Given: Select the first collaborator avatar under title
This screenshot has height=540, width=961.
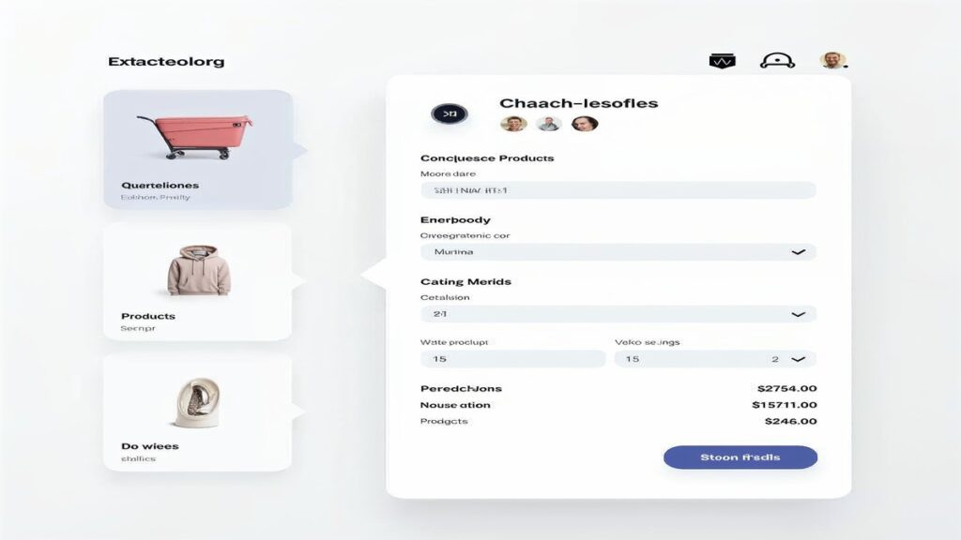Looking at the screenshot, I should click(513, 124).
